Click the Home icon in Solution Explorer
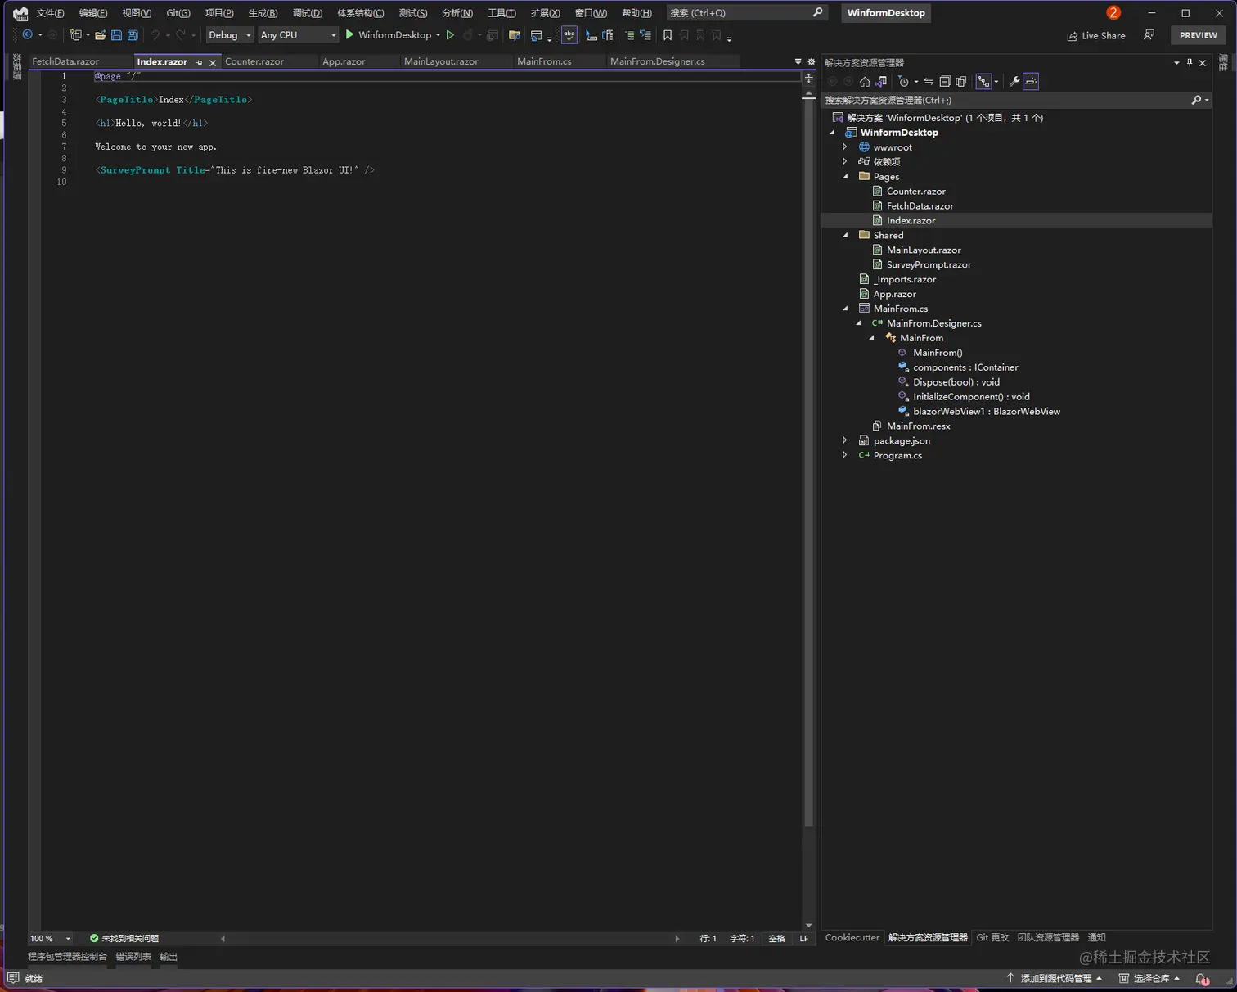 coord(865,81)
